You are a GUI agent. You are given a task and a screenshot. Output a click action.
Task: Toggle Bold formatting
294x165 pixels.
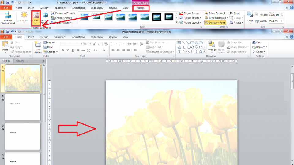pyautogui.click(x=62, y=50)
